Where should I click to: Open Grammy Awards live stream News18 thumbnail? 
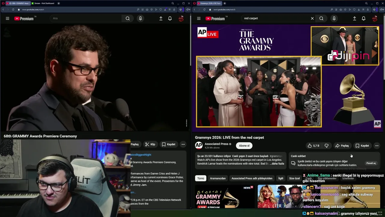225,197
